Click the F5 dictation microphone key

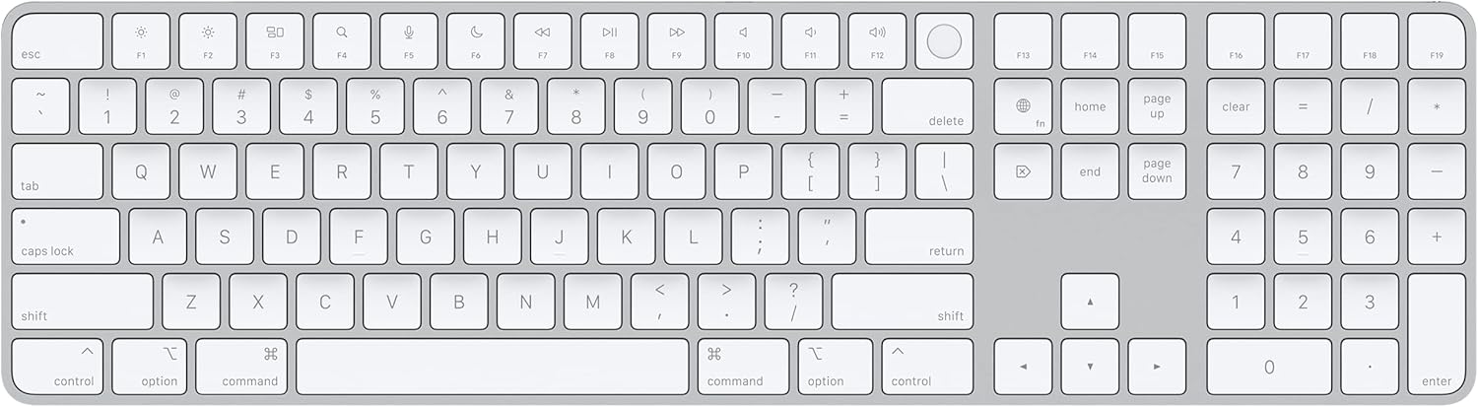(x=409, y=41)
